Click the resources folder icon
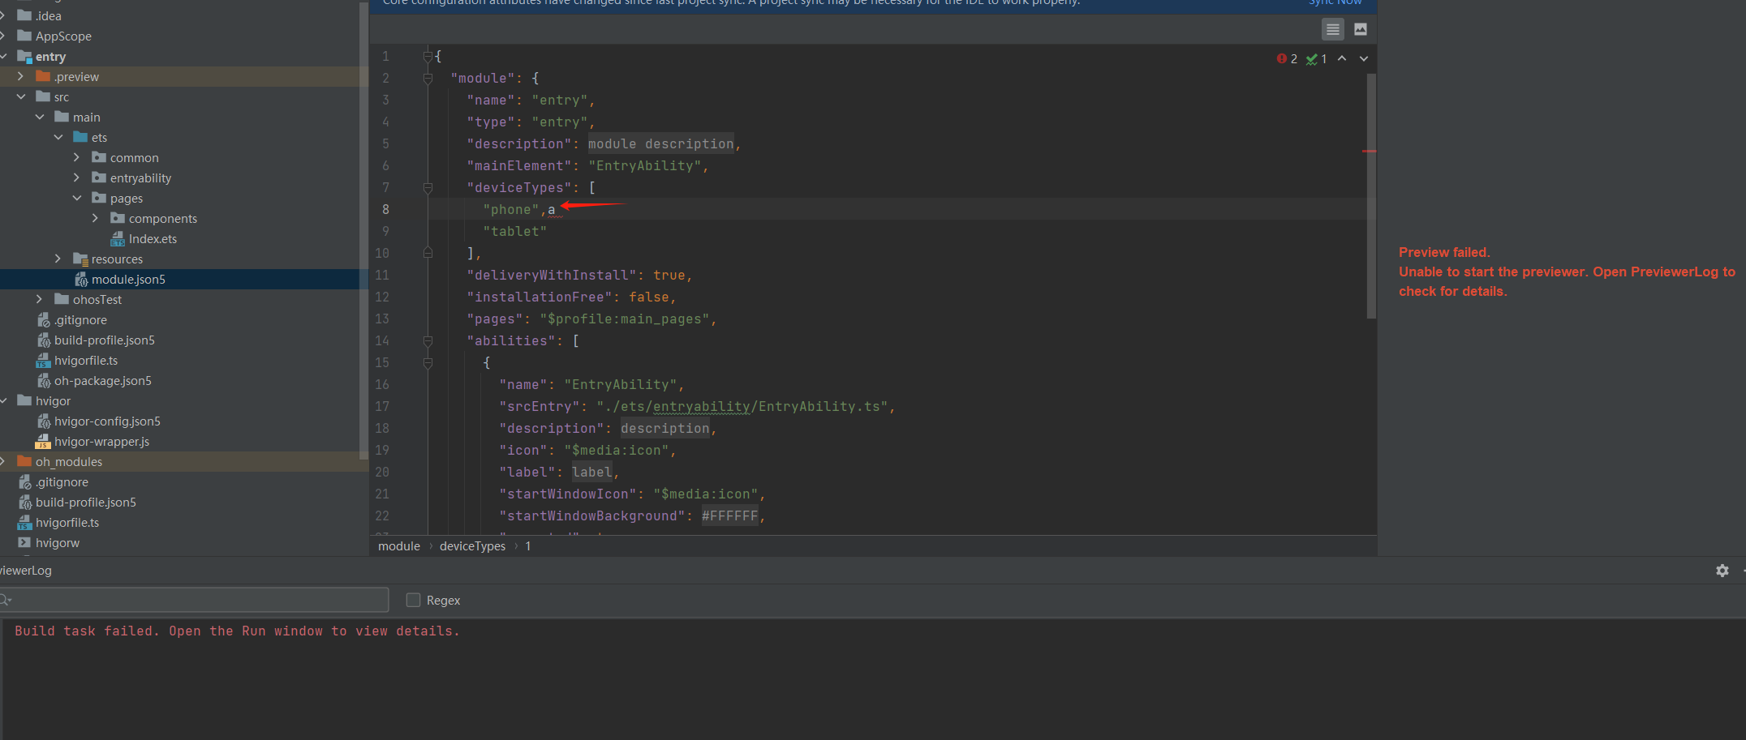This screenshot has width=1746, height=740. point(80,259)
